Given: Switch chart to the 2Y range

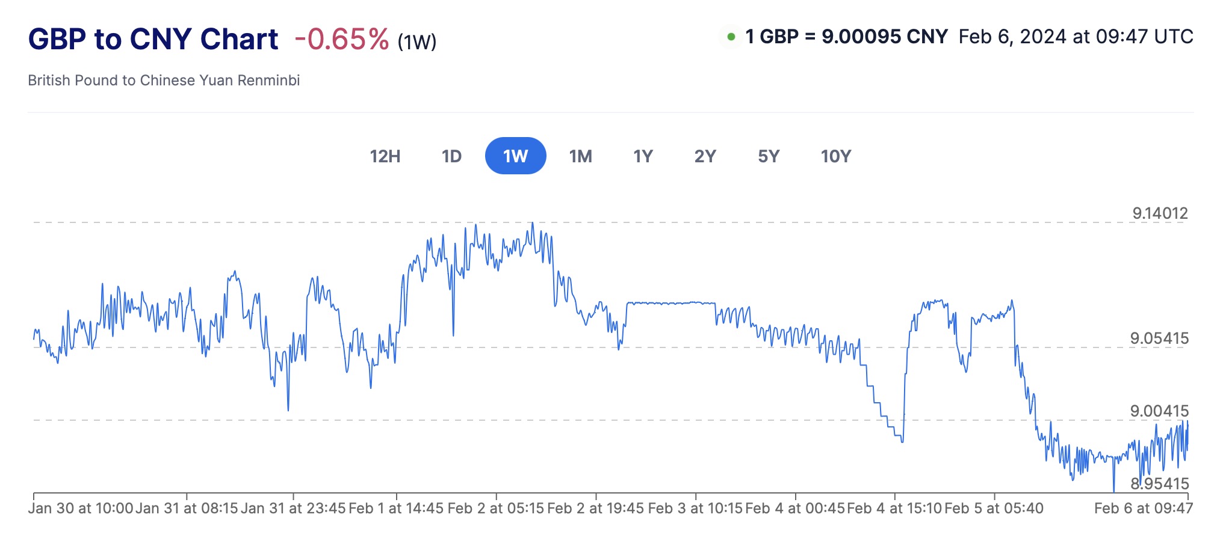Looking at the screenshot, I should pyautogui.click(x=705, y=156).
